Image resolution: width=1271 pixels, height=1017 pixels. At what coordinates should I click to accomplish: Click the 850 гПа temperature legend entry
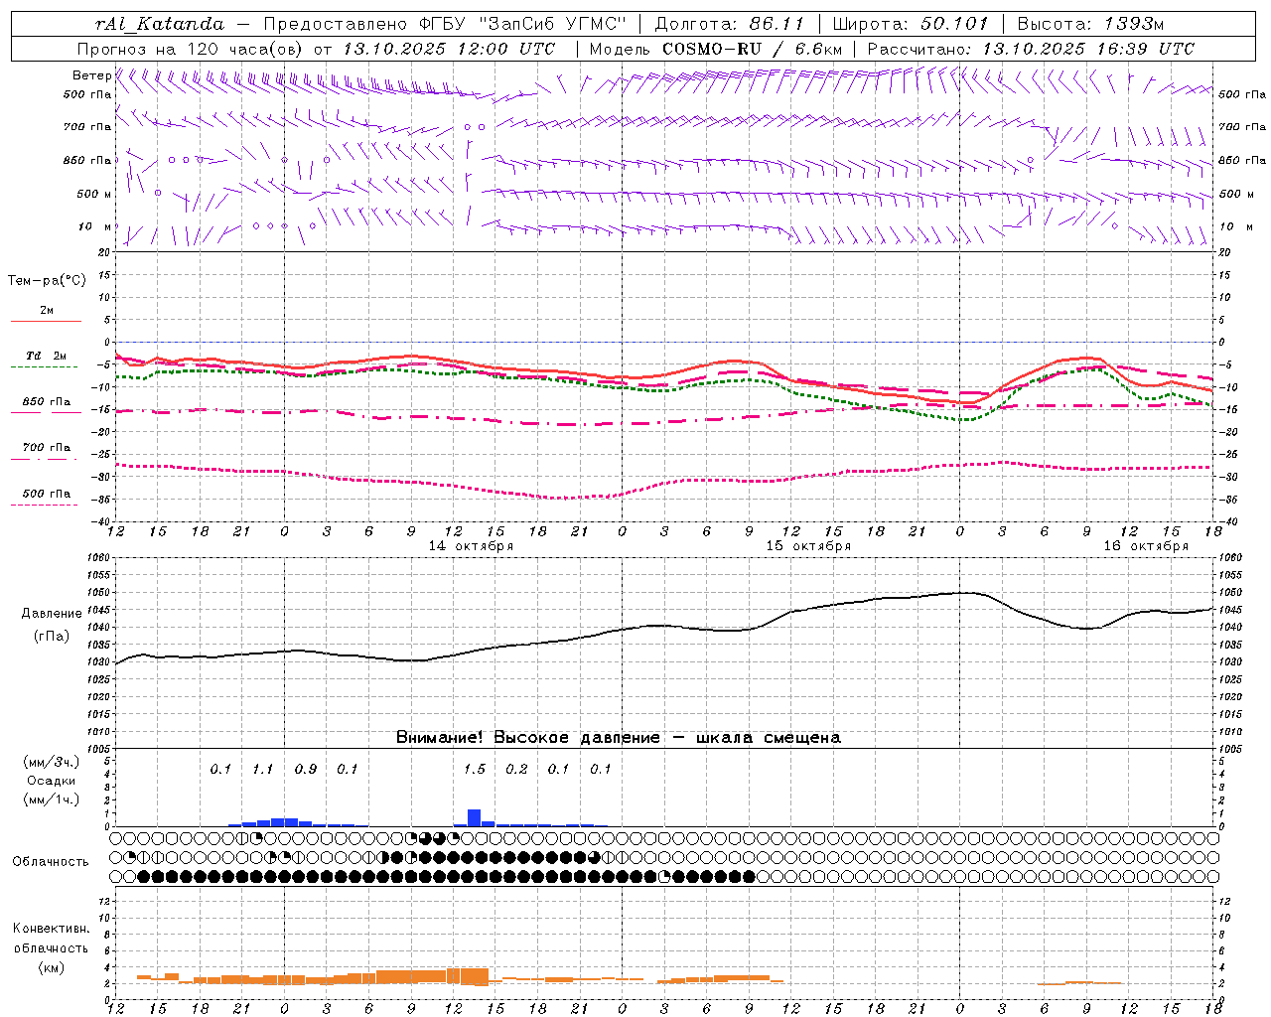(x=46, y=402)
